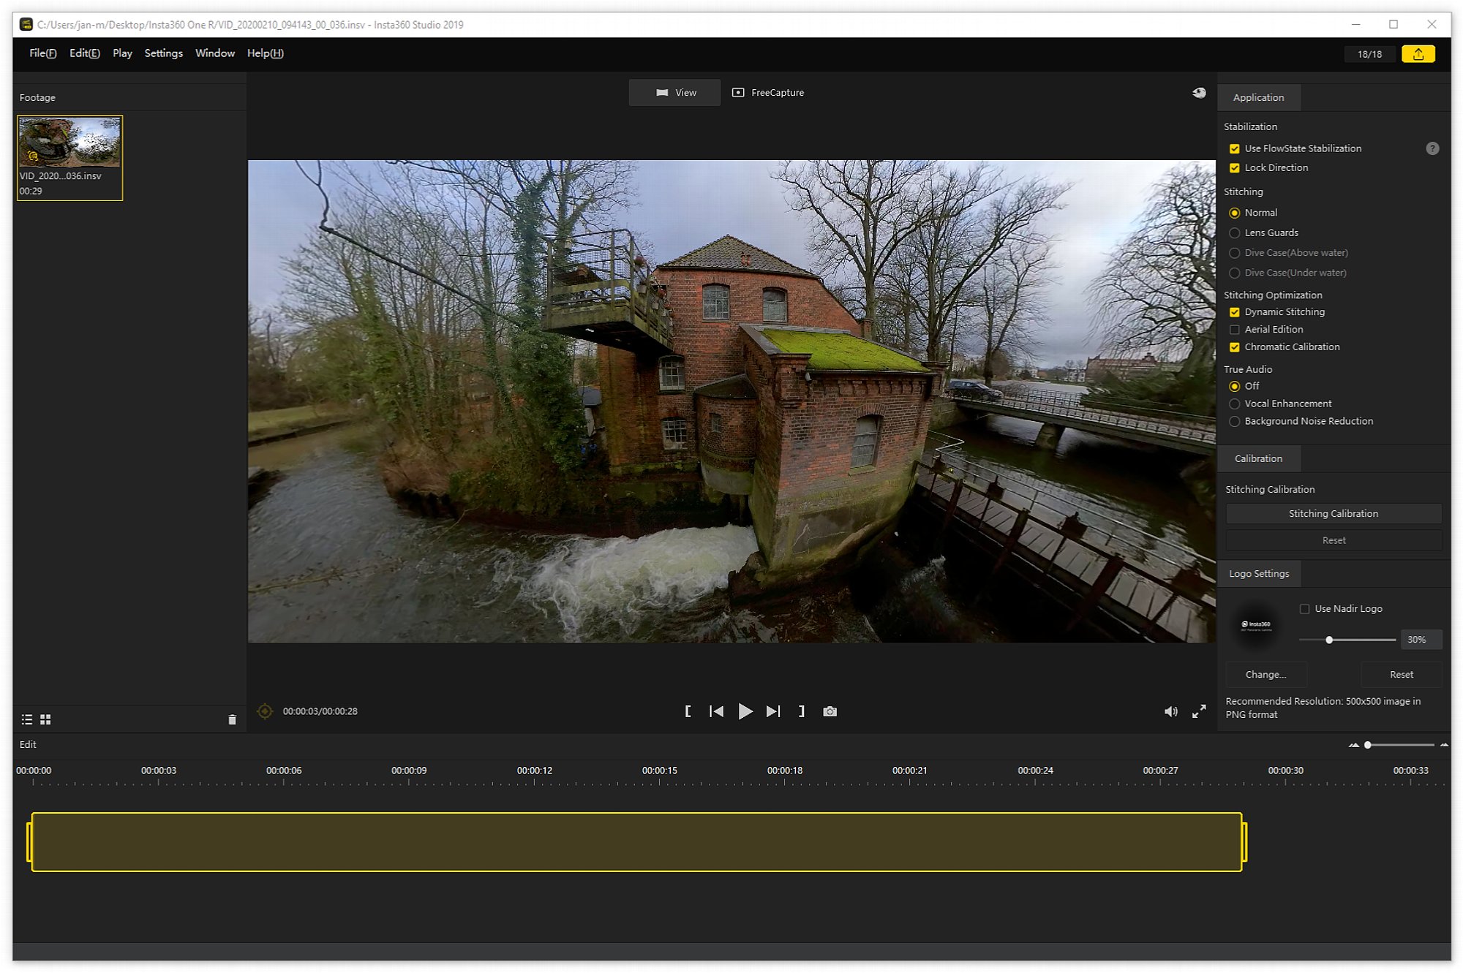Enable Use Nadir Logo checkbox

pyautogui.click(x=1304, y=609)
